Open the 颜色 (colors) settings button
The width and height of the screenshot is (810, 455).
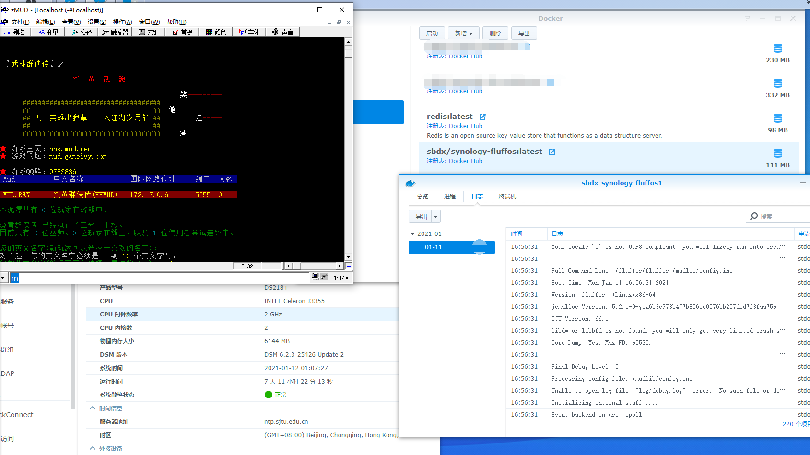click(x=216, y=32)
